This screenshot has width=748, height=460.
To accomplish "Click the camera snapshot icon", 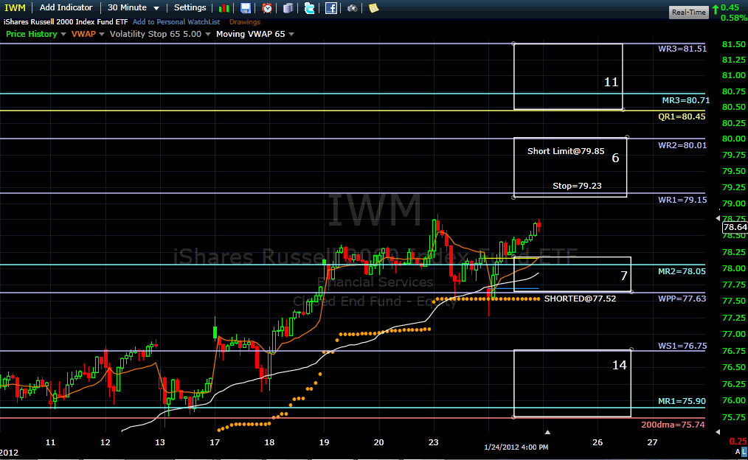I will coord(352,8).
